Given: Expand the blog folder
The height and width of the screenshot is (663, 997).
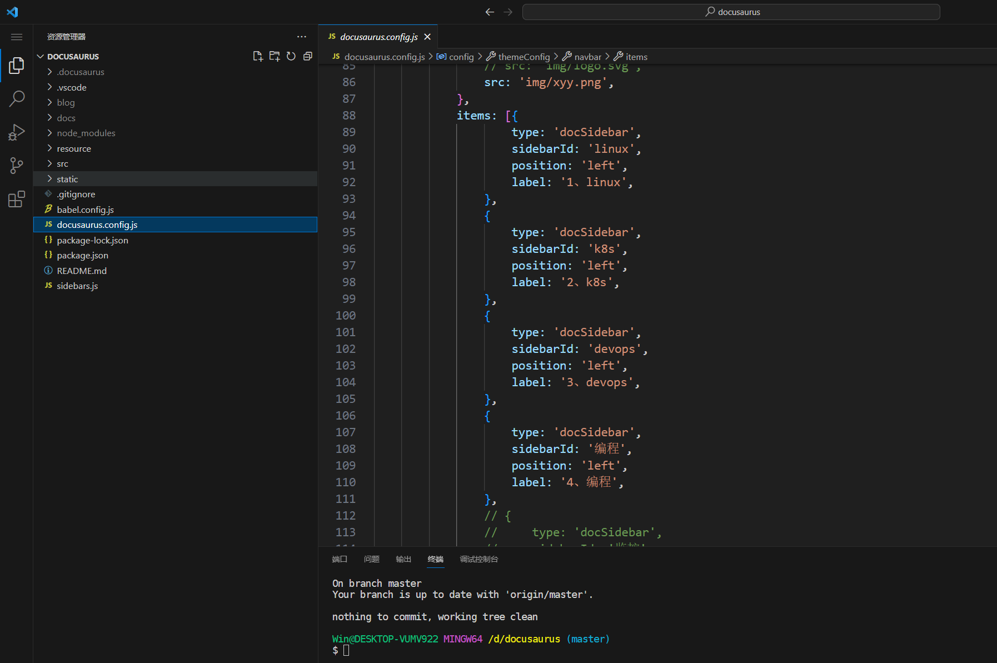Looking at the screenshot, I should [x=175, y=102].
